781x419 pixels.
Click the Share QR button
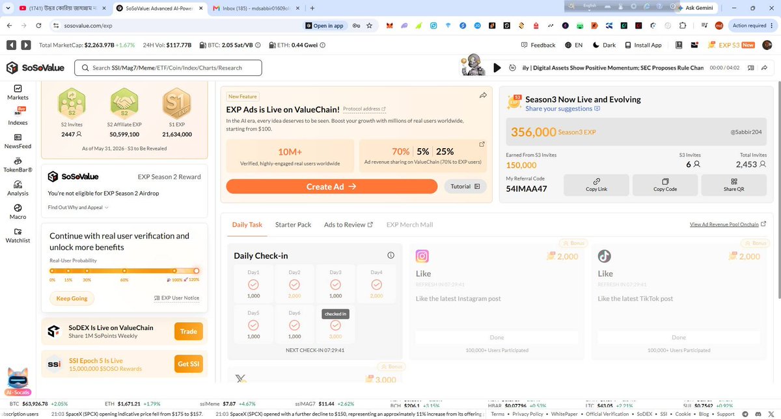tap(733, 185)
